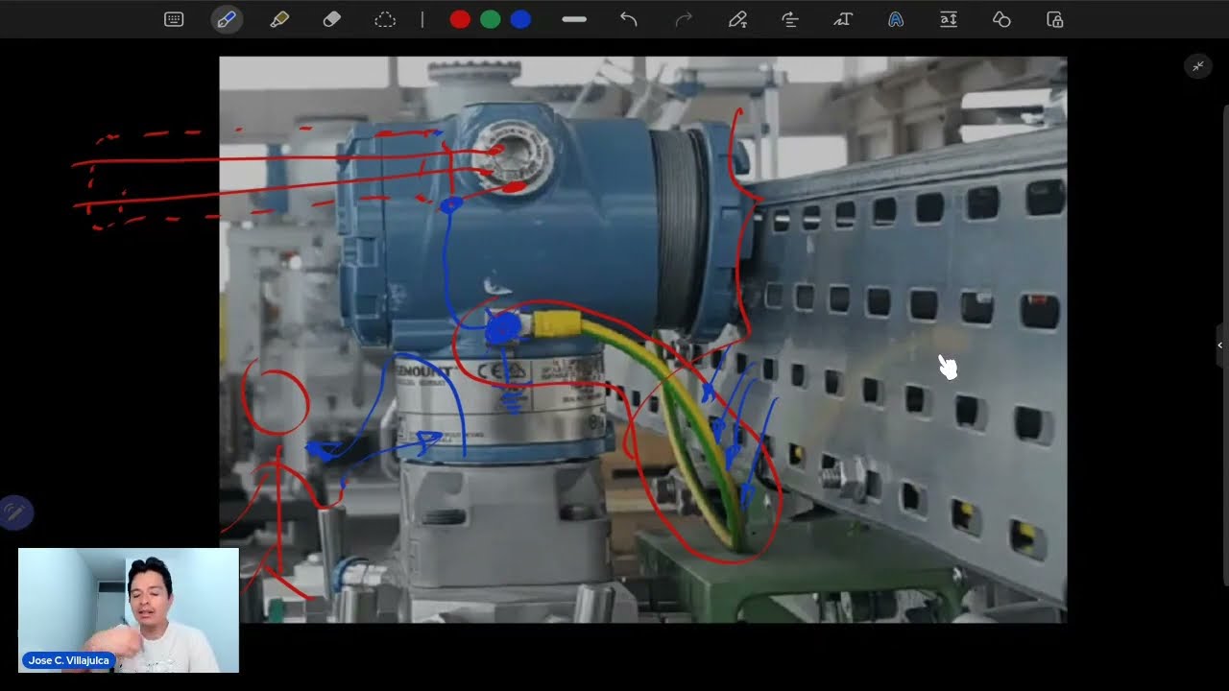The height and width of the screenshot is (691, 1229).
Task: Select the handwriting-to-text tool
Action: (x=843, y=19)
